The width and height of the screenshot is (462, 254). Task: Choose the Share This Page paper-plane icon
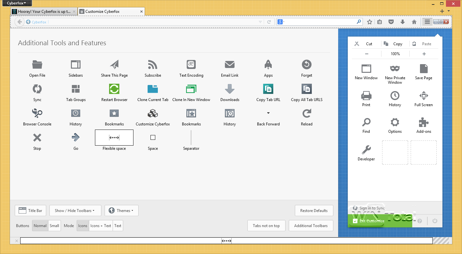(114, 64)
